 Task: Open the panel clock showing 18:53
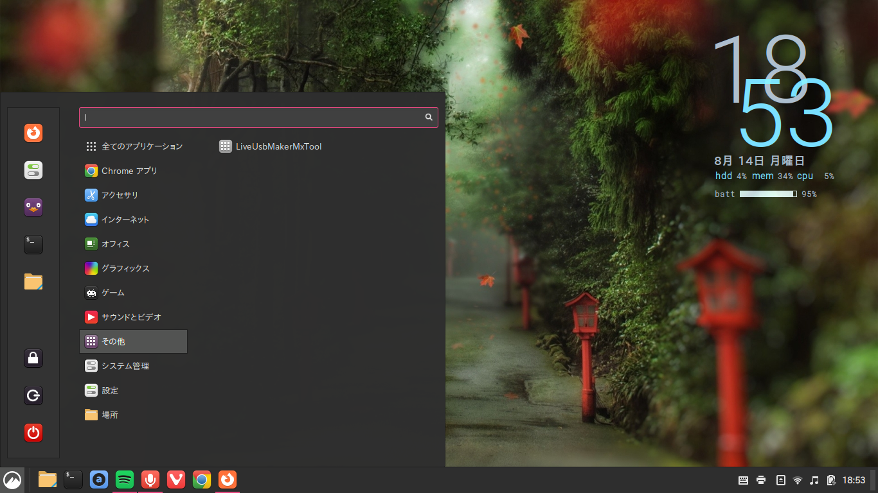854,480
